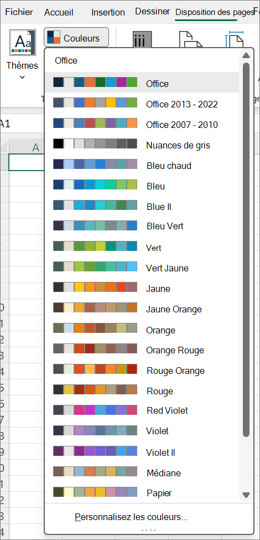Click the menu resize grip dots
This screenshot has height=540, width=260.
coord(149,530)
